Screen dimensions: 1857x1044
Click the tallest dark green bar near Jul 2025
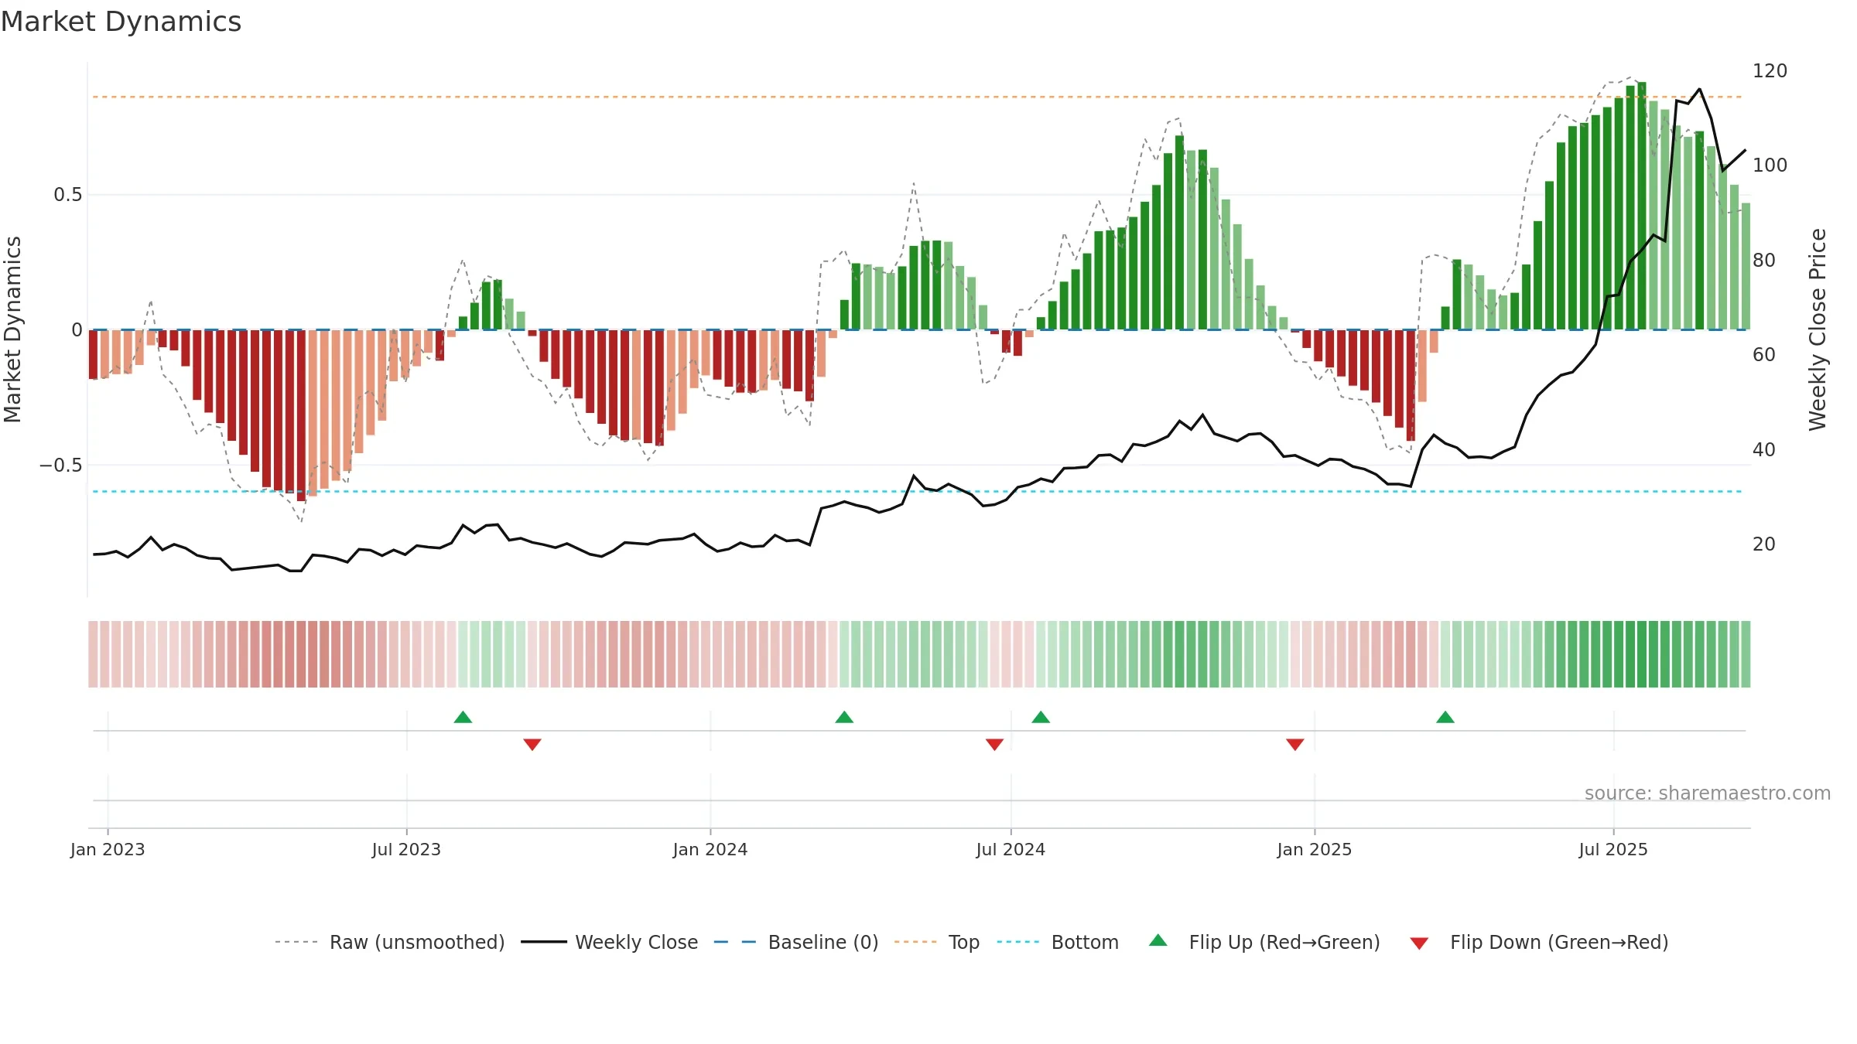tap(1641, 206)
